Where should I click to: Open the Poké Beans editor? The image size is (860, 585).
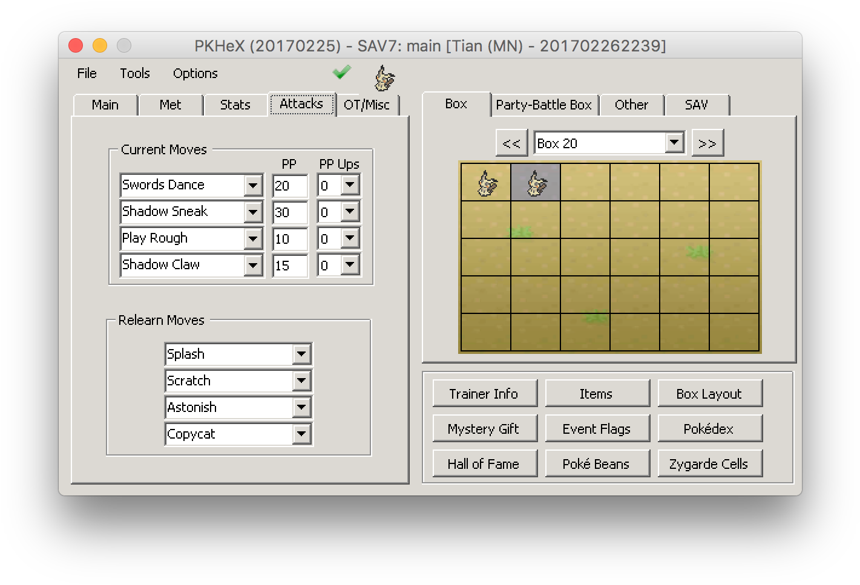[x=597, y=463]
